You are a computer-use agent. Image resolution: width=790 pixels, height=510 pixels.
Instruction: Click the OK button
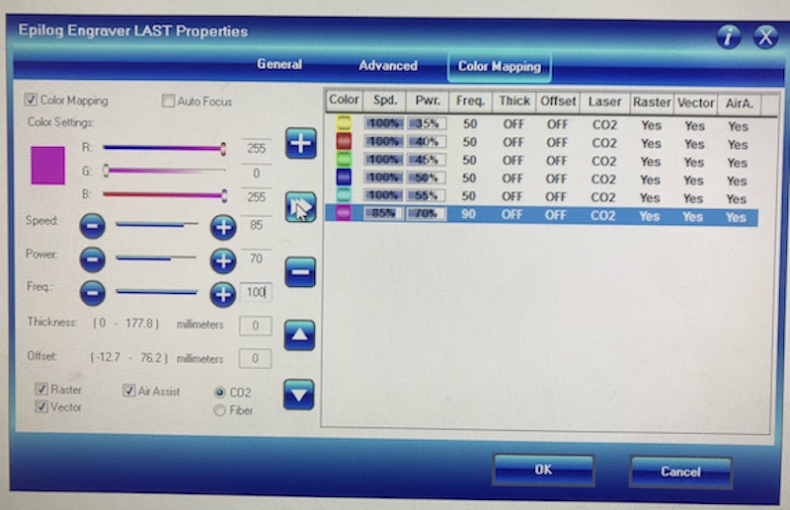click(544, 470)
